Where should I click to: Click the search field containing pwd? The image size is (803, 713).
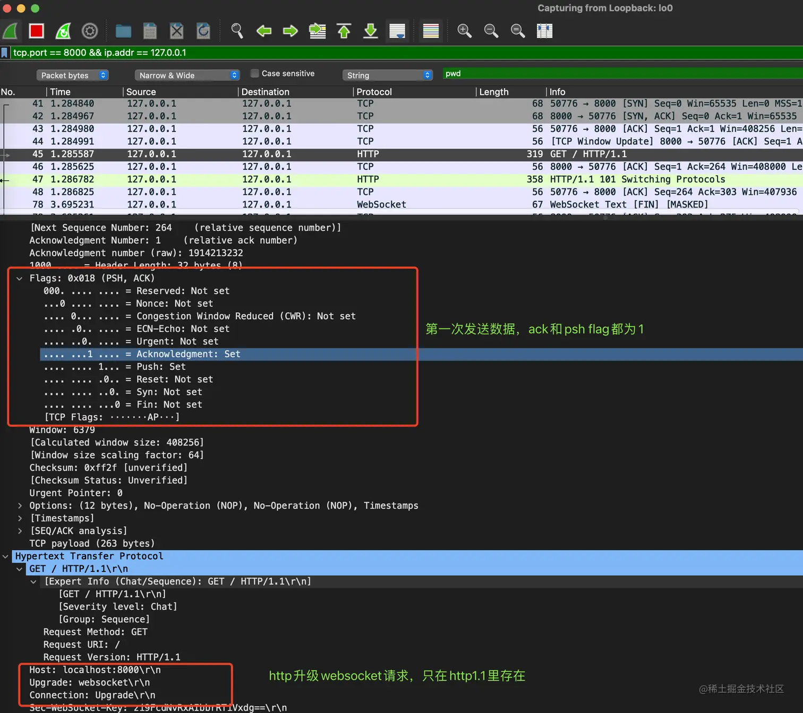click(622, 74)
